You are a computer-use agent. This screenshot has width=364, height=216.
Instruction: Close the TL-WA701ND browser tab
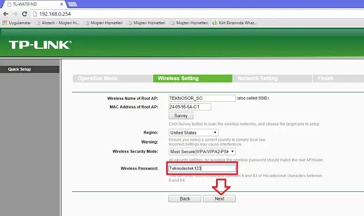click(x=62, y=4)
